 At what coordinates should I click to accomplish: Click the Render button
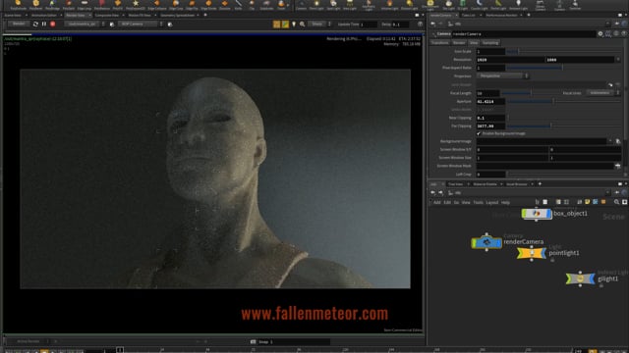pyautogui.click(x=19, y=24)
